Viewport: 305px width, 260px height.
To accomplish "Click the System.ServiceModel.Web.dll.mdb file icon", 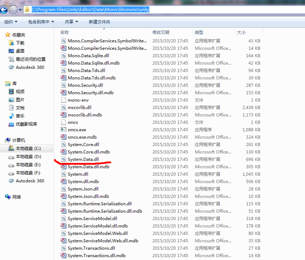I will (x=63, y=241).
